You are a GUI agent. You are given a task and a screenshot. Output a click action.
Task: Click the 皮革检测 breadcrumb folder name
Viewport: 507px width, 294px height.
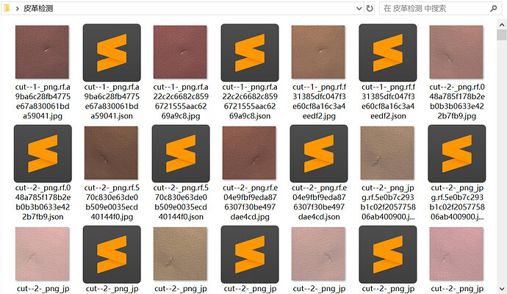(38, 8)
